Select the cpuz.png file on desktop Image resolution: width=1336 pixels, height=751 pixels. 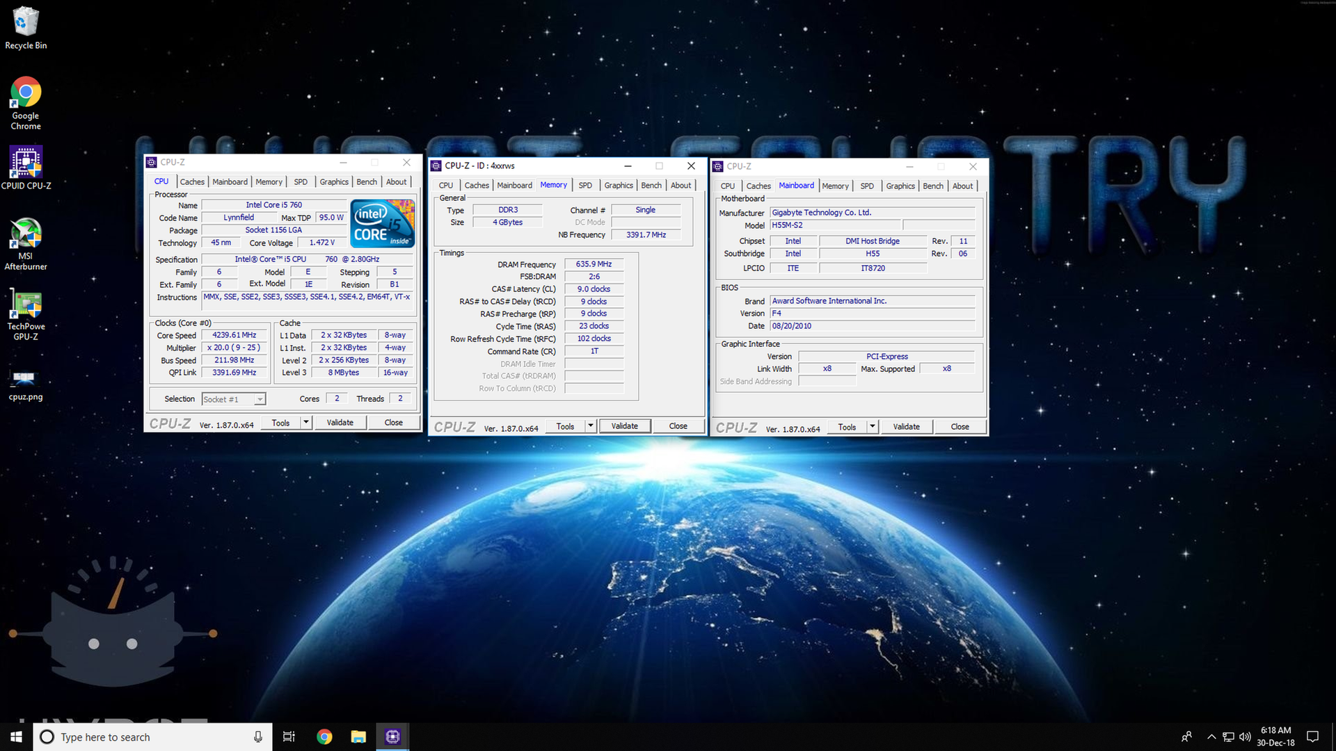tap(26, 385)
